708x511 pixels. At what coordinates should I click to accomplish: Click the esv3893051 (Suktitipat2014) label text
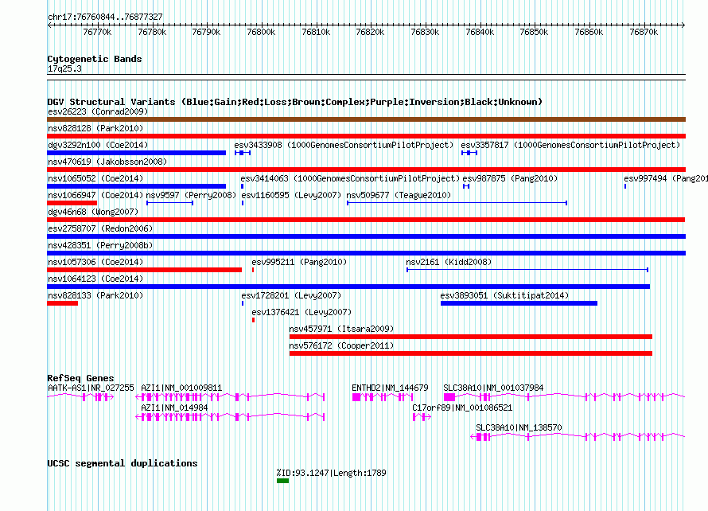[505, 295]
